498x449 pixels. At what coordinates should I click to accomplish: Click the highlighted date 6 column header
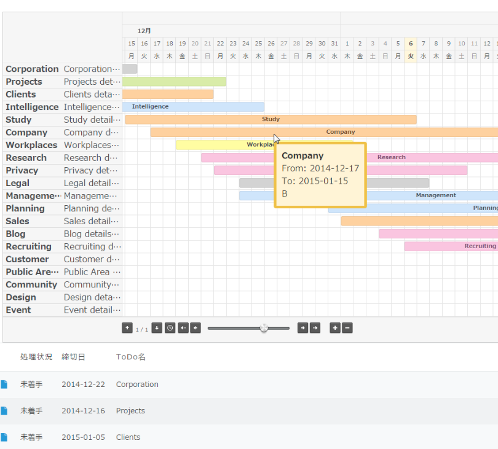(411, 44)
